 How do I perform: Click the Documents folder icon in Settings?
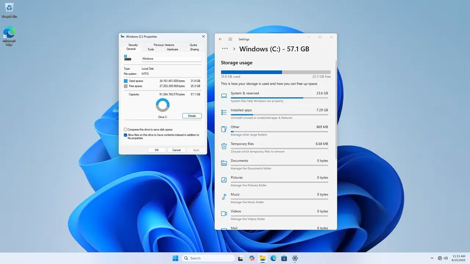coord(224,163)
